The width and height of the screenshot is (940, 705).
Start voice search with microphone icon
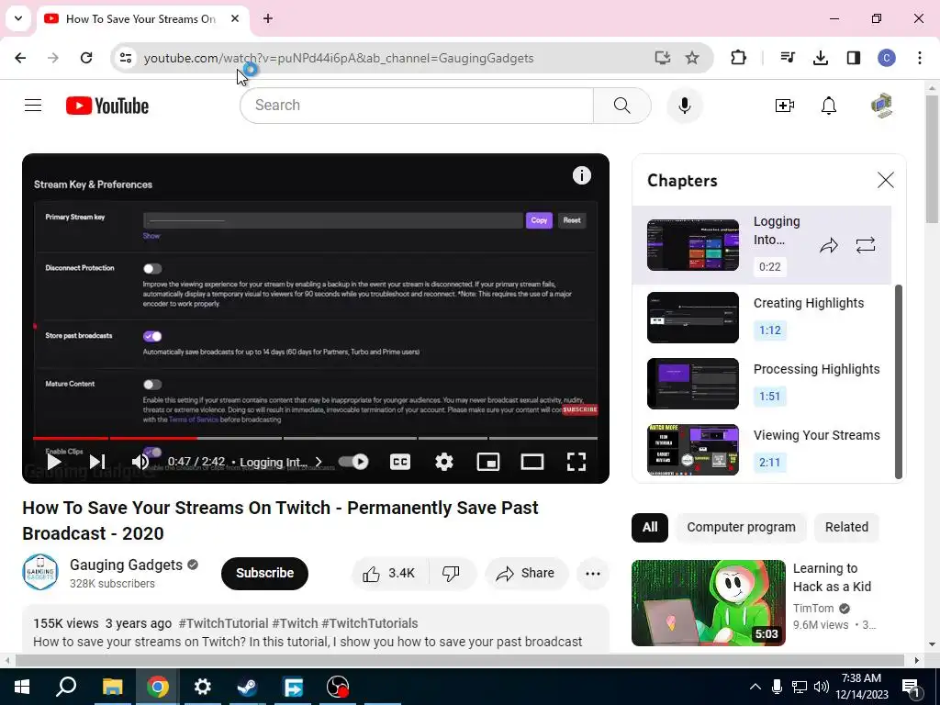(685, 106)
